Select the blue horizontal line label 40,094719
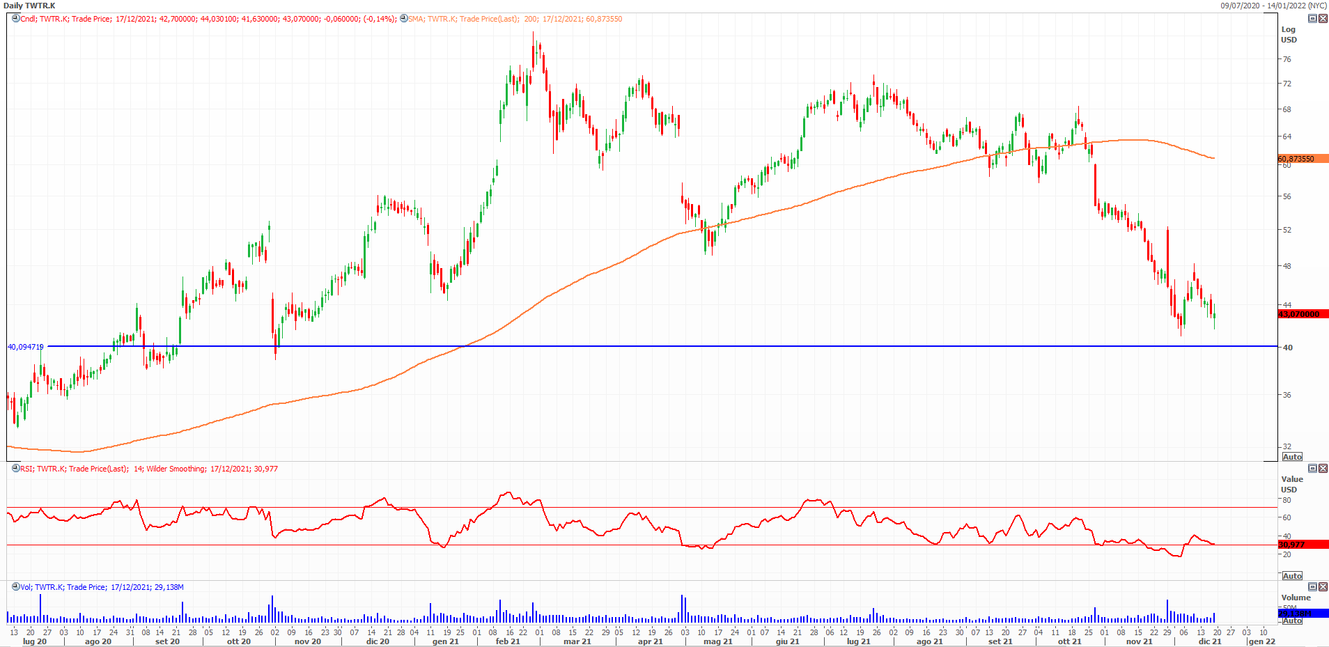The image size is (1329, 647). [x=26, y=346]
